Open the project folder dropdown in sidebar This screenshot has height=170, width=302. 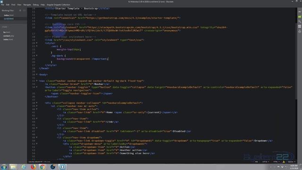pos(5,27)
